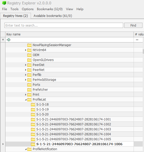
Task: Expand the PeerNet key
Action: pyautogui.click(x=26, y=70)
